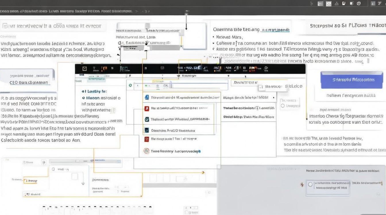386x215 pixels.
Task: Expand the submenu arrow on first right-column entry
Action: [273, 98]
